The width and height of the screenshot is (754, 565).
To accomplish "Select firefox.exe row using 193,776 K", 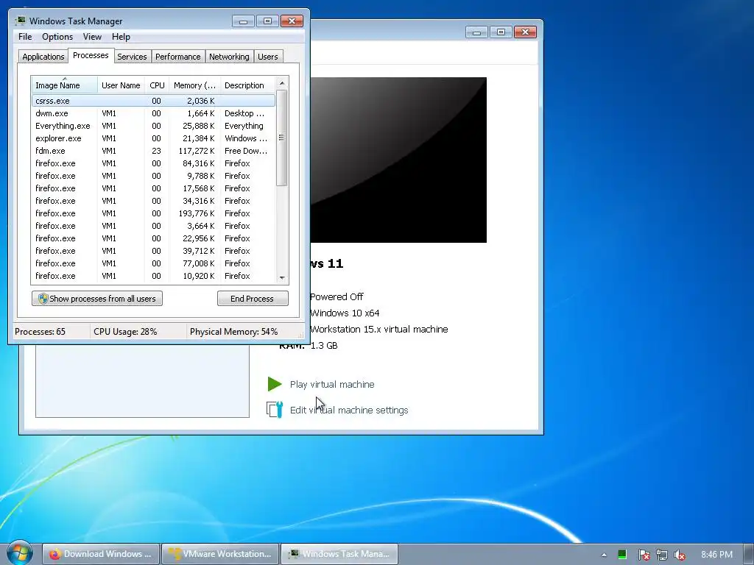I will (x=153, y=213).
